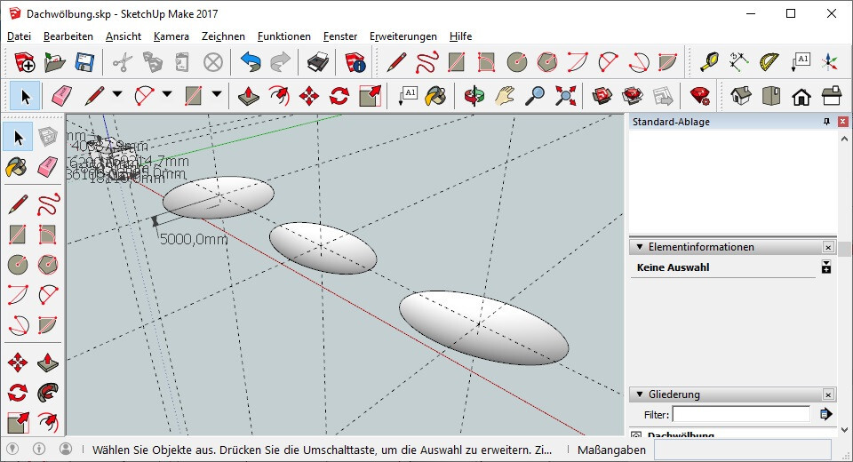Switch to the Top view
The image size is (853, 462).
pos(771,96)
